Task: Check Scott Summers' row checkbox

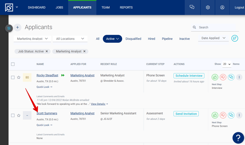Action: coord(13,116)
